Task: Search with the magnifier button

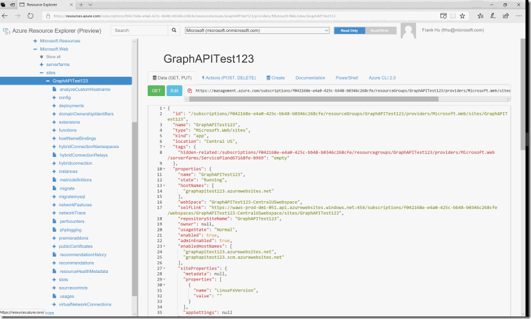Action: [x=174, y=30]
